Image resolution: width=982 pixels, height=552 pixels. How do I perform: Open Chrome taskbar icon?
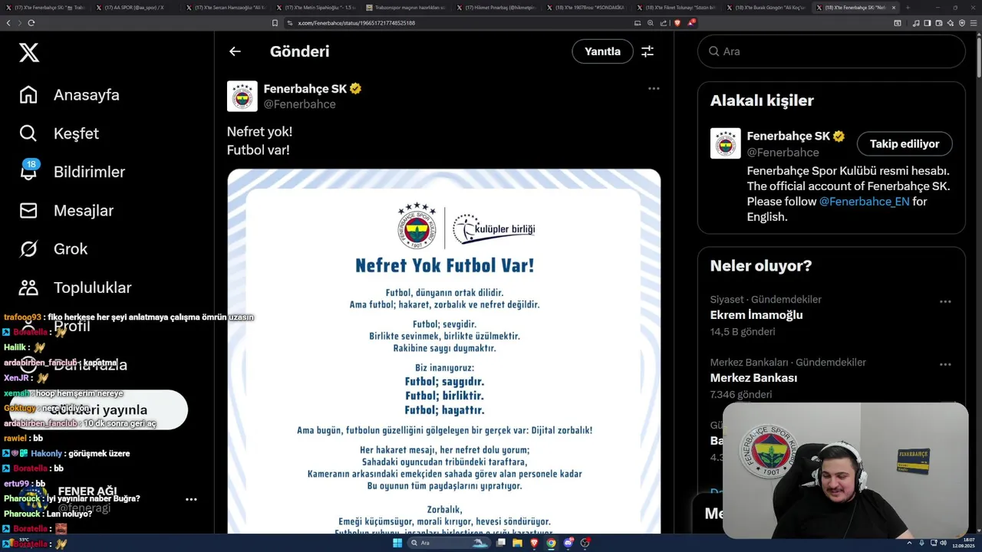pyautogui.click(x=551, y=543)
